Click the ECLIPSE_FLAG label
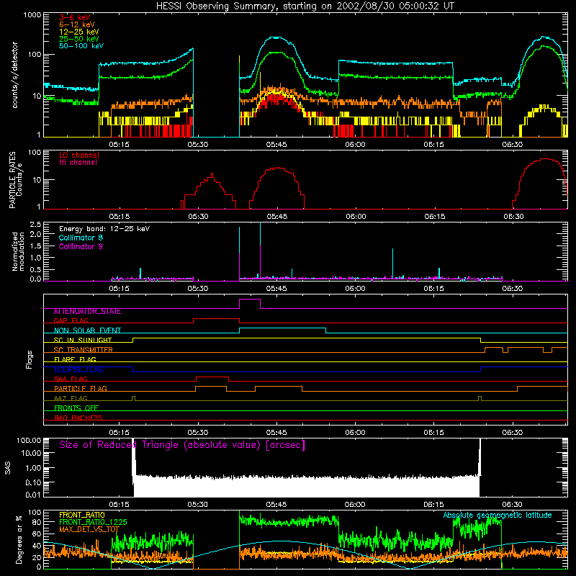 (78, 369)
